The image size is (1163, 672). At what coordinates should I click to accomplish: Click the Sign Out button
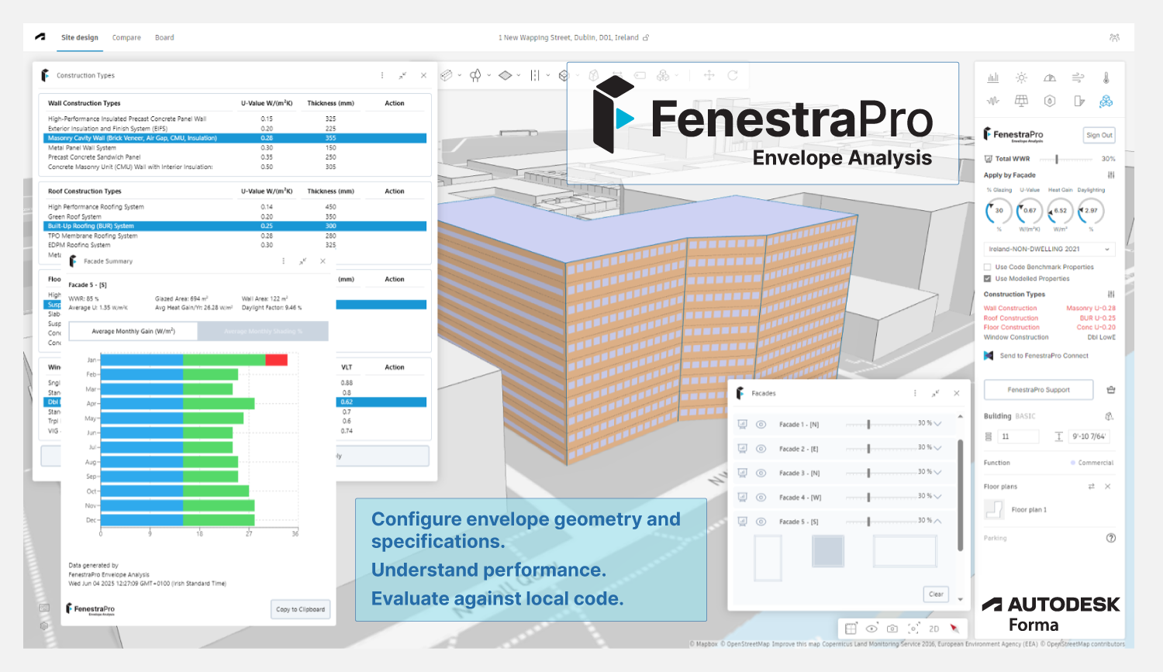coord(1099,135)
